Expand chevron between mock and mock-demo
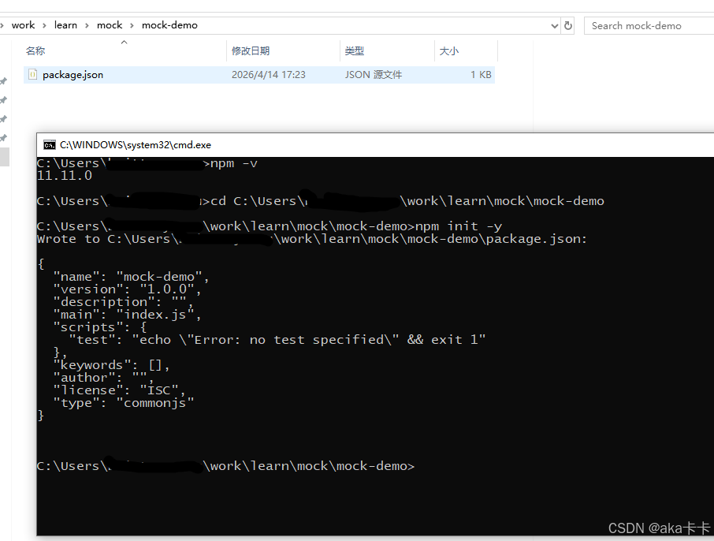The height and width of the screenshot is (541, 714). [132, 25]
